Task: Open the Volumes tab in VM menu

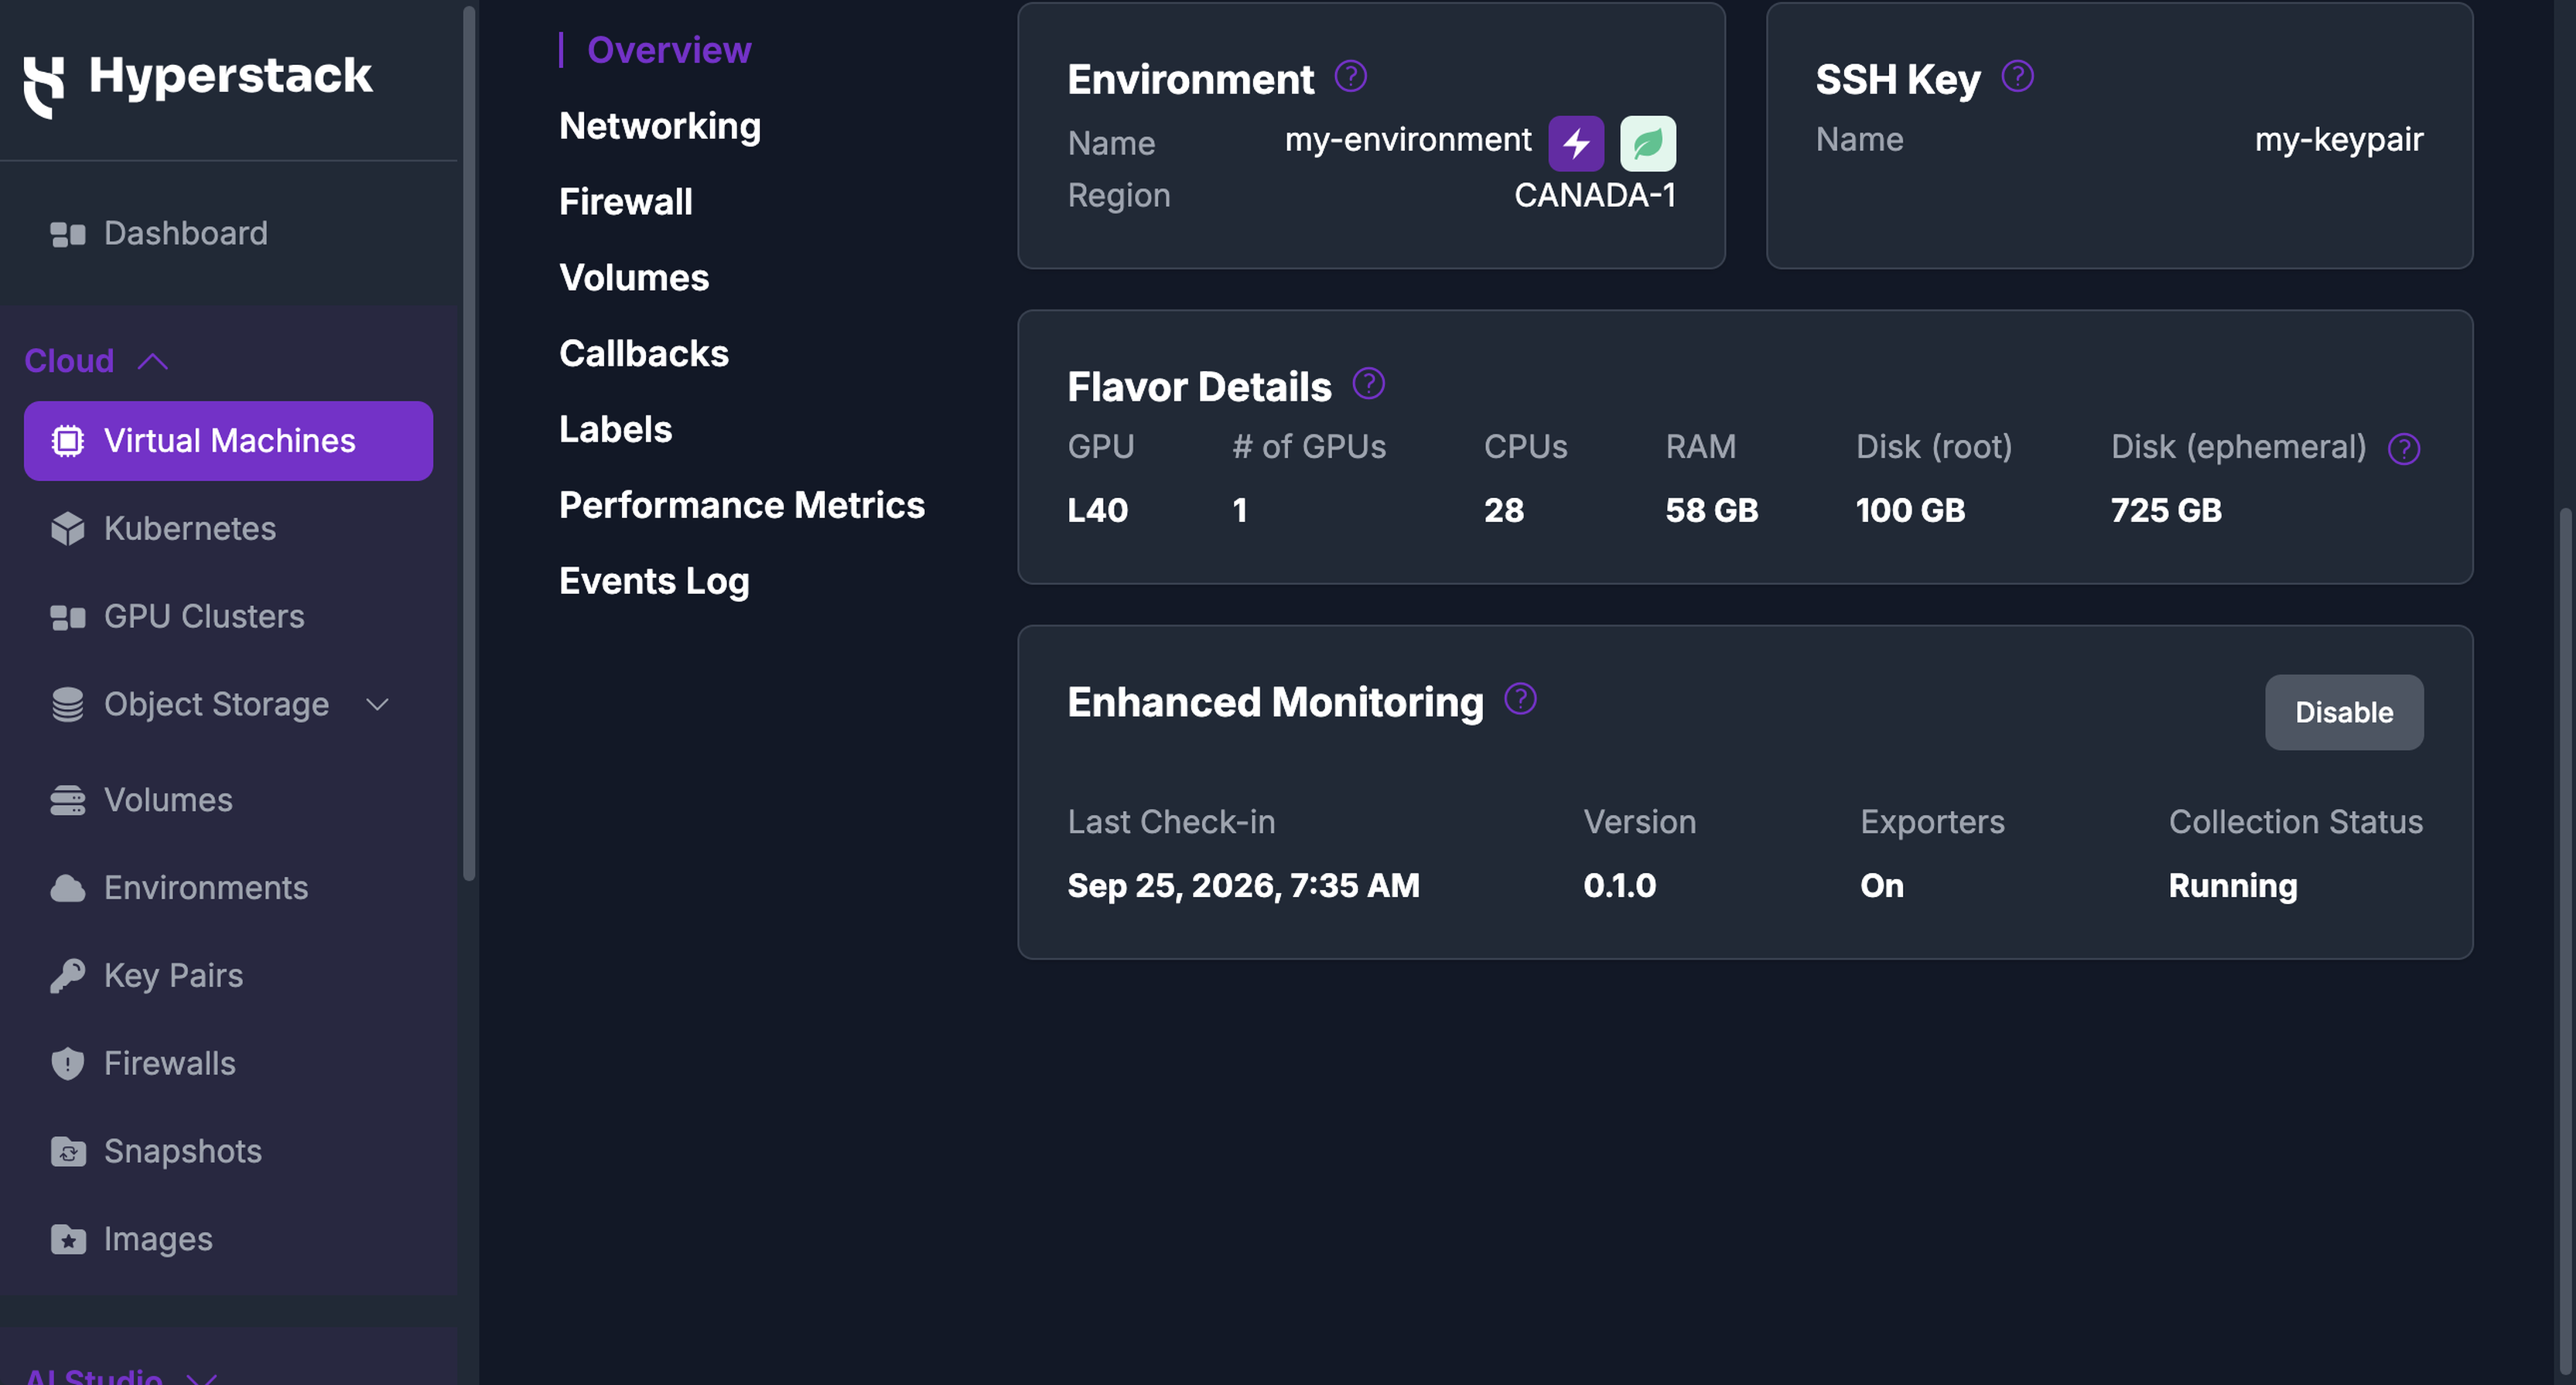Action: point(634,278)
